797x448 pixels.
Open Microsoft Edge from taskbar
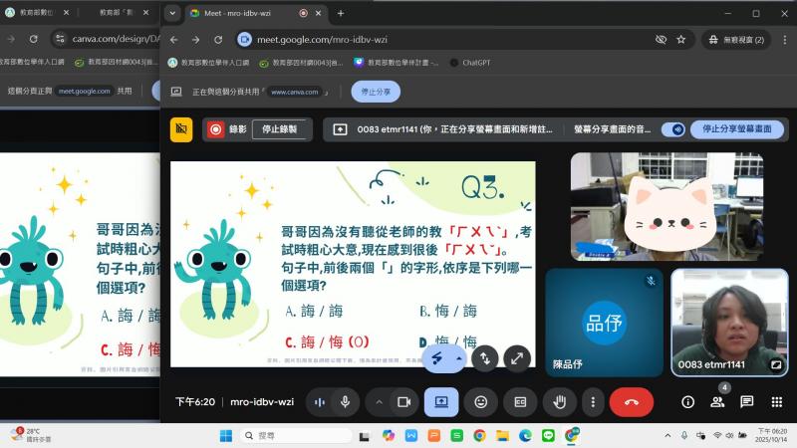click(525, 436)
